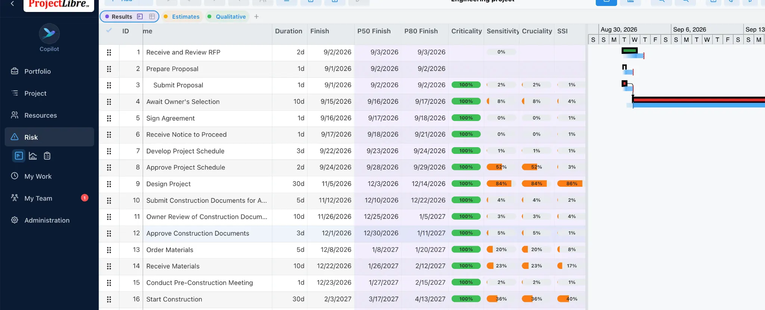Screen dimensions: 765x310
Task: Grab the drag handle for row 1
Action: 109,52
